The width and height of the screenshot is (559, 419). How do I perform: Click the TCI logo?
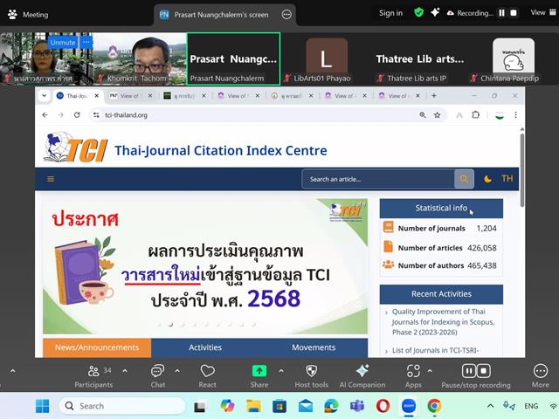point(75,148)
